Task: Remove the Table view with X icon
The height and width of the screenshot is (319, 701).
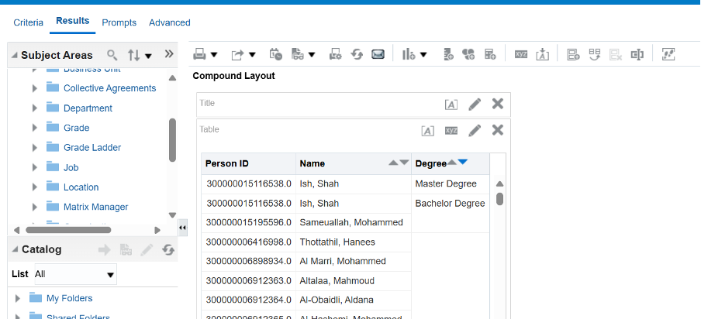Action: click(x=498, y=130)
